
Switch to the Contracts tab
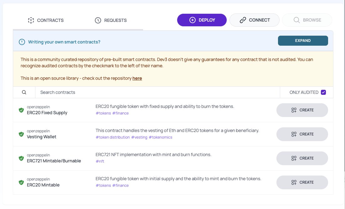[46, 20]
